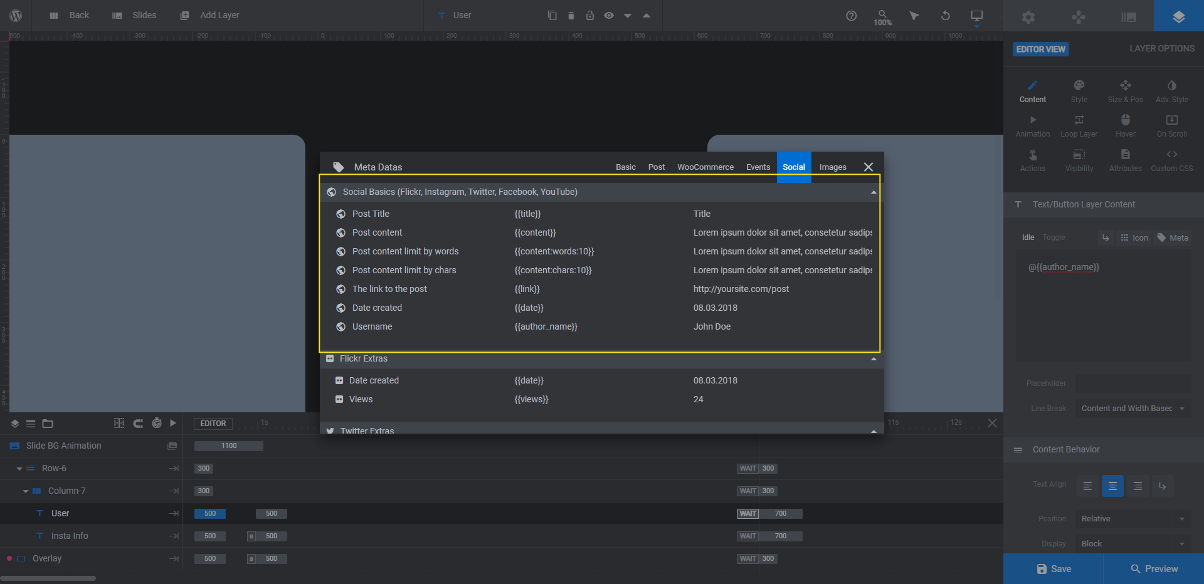Open Size & Pos options
The width and height of the screenshot is (1204, 584).
coord(1126,91)
